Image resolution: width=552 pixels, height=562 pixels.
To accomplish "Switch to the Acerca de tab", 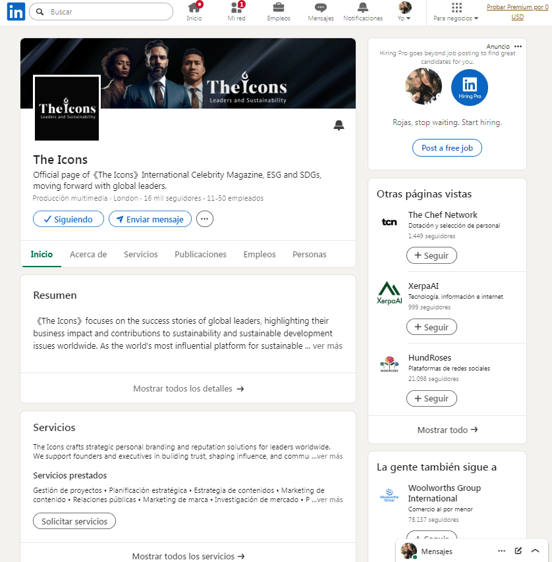I will (88, 254).
